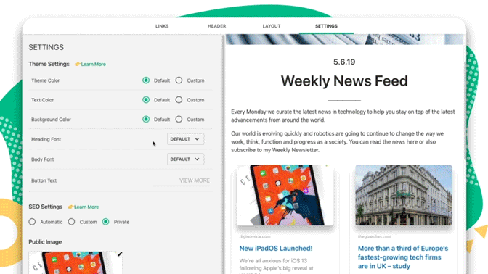Go to the Layout tab

pyautogui.click(x=272, y=26)
